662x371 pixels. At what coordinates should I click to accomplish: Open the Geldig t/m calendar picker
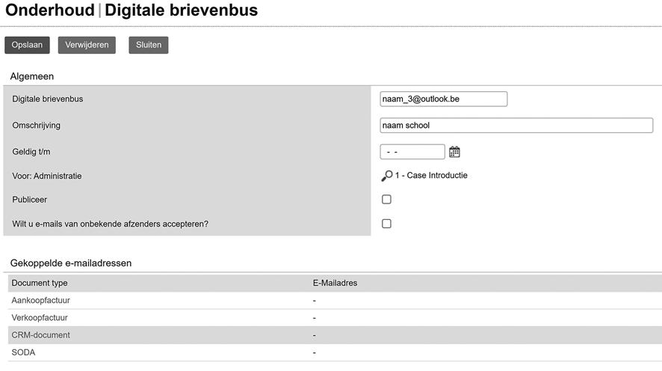point(454,152)
